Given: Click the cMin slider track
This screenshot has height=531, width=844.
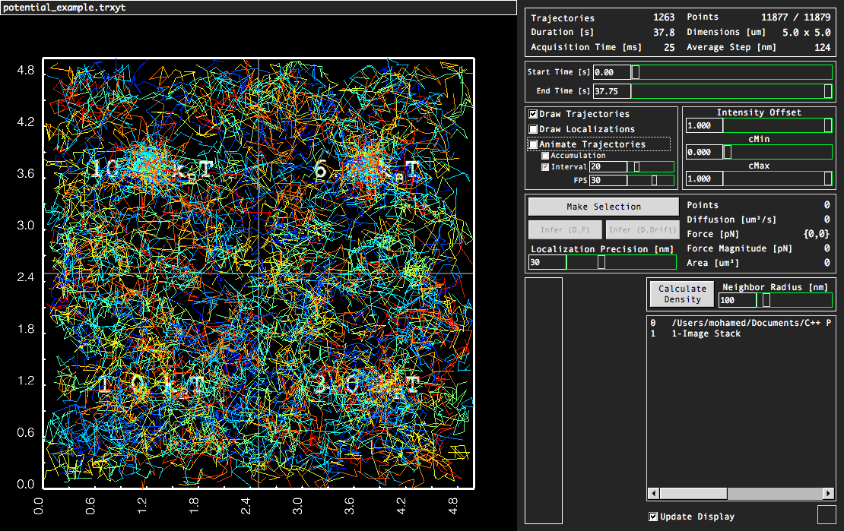Looking at the screenshot, I should 776,152.
